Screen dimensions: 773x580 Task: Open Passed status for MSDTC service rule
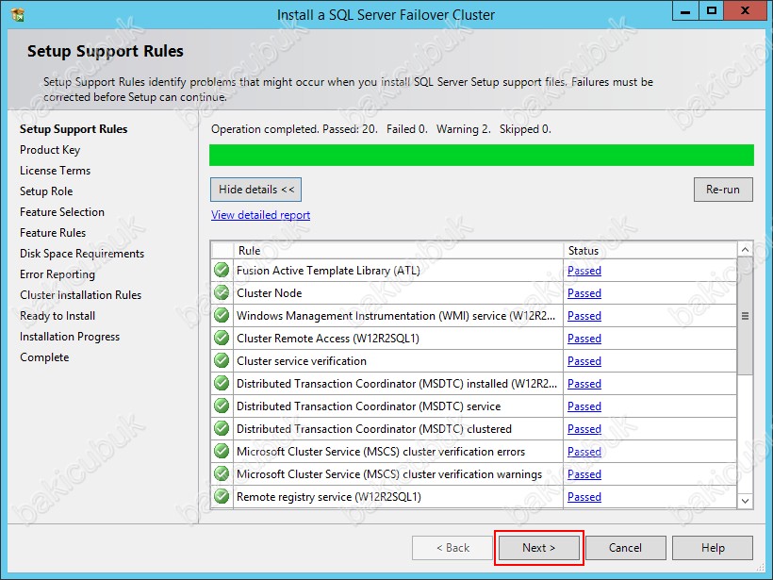[584, 406]
